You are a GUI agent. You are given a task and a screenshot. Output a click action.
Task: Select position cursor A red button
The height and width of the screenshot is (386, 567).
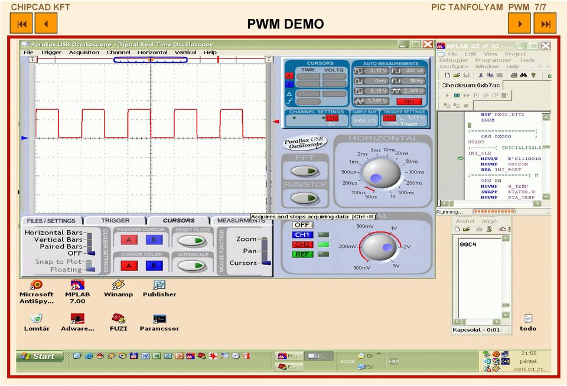tap(129, 240)
